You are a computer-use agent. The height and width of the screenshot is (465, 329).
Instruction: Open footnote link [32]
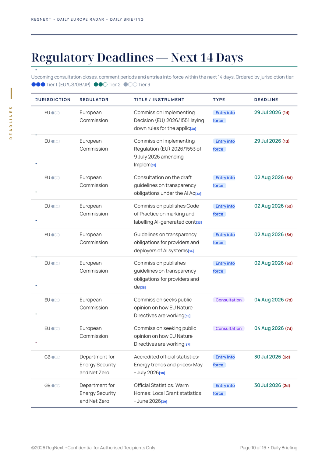[x=198, y=194]
